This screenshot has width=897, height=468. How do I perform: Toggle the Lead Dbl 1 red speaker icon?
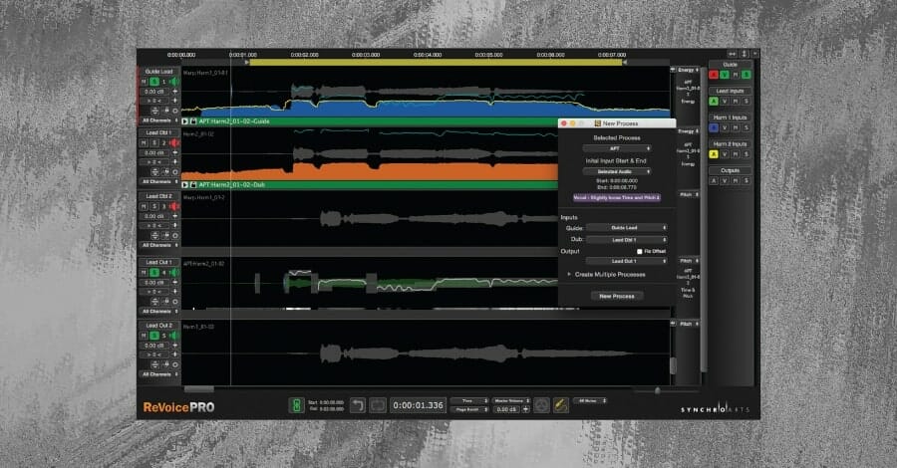[173, 142]
